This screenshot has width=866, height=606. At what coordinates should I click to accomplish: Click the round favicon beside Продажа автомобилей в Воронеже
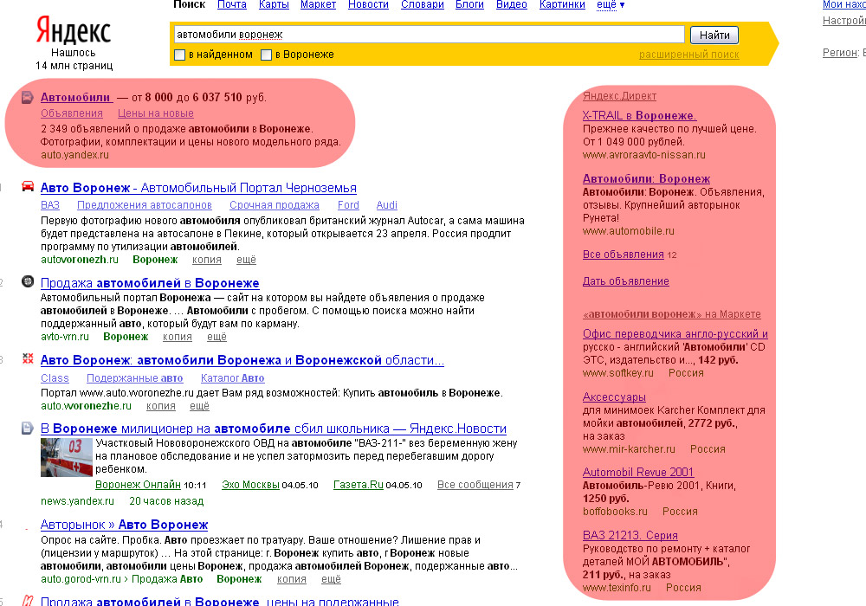28,281
